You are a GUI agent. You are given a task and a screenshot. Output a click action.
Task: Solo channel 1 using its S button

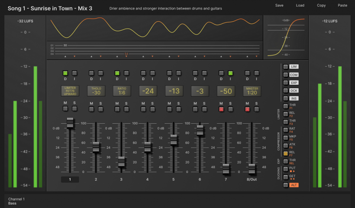74,110
